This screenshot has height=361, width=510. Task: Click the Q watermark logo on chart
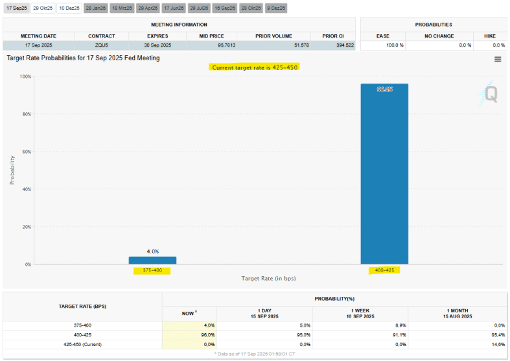coord(490,95)
